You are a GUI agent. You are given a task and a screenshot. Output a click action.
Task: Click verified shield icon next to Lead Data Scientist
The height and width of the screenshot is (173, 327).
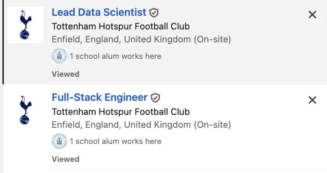click(x=154, y=12)
